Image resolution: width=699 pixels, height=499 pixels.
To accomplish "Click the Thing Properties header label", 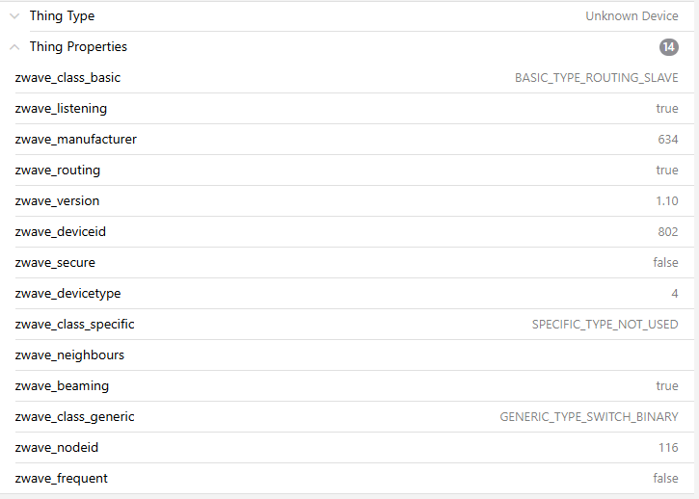I will 78,47.
